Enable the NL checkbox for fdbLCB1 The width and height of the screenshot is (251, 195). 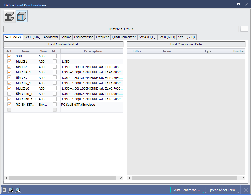point(55,62)
